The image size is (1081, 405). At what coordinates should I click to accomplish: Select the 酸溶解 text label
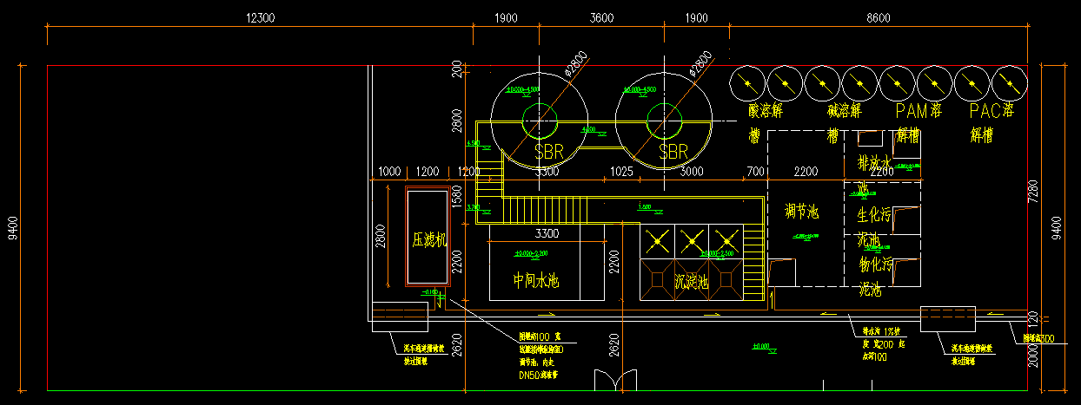(766, 111)
